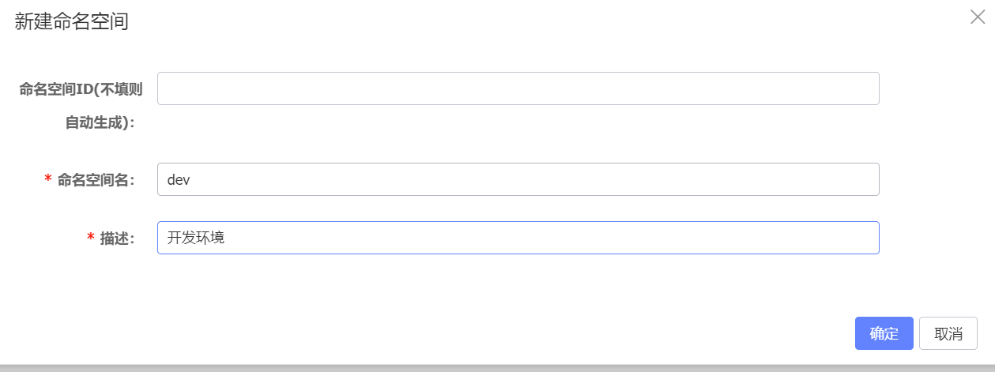
Task: Focus the empty 命名空间ID input field
Action: pyautogui.click(x=518, y=88)
